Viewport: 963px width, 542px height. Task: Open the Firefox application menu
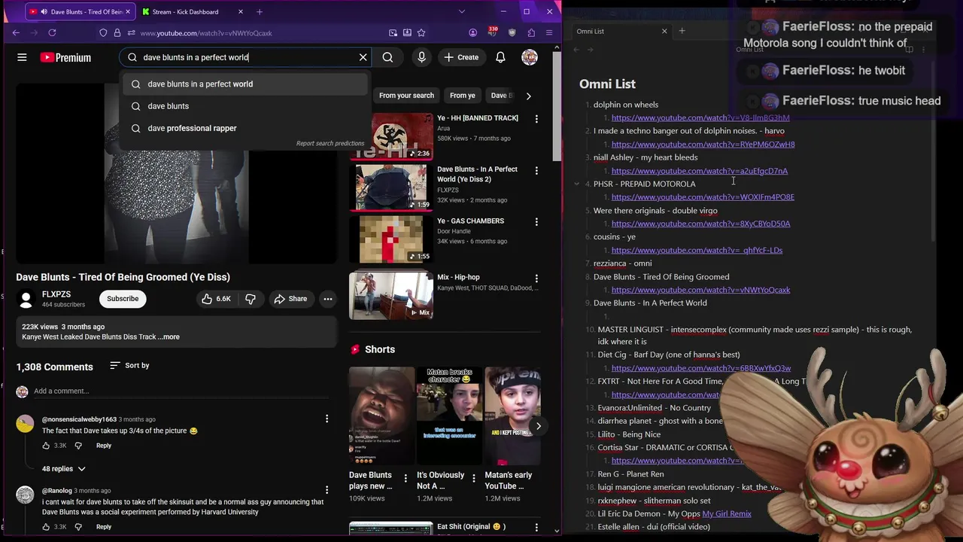549,32
